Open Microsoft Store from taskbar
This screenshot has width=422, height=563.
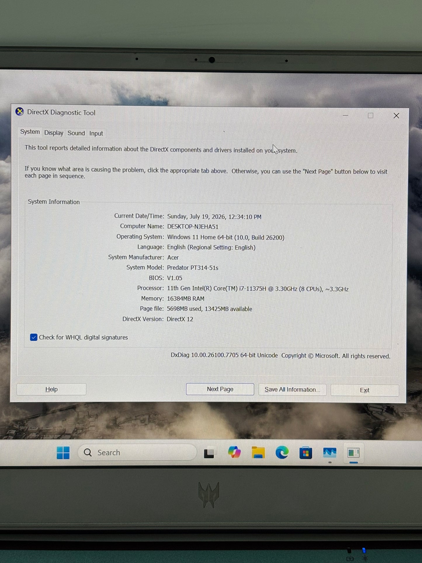pyautogui.click(x=306, y=453)
